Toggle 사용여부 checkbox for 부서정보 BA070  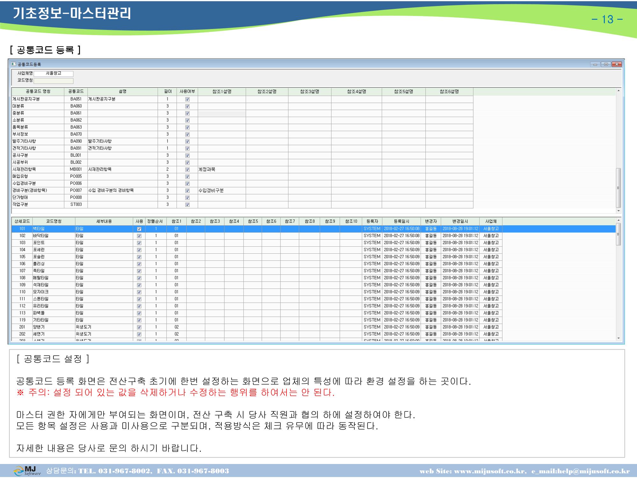(187, 134)
